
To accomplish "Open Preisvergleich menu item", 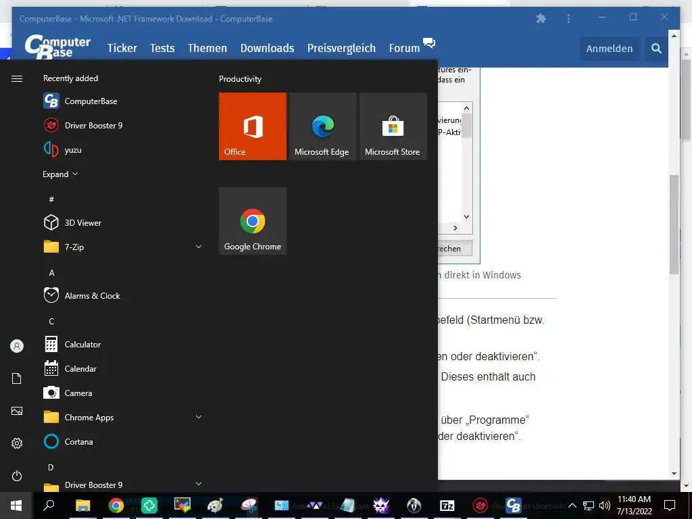I will (341, 48).
